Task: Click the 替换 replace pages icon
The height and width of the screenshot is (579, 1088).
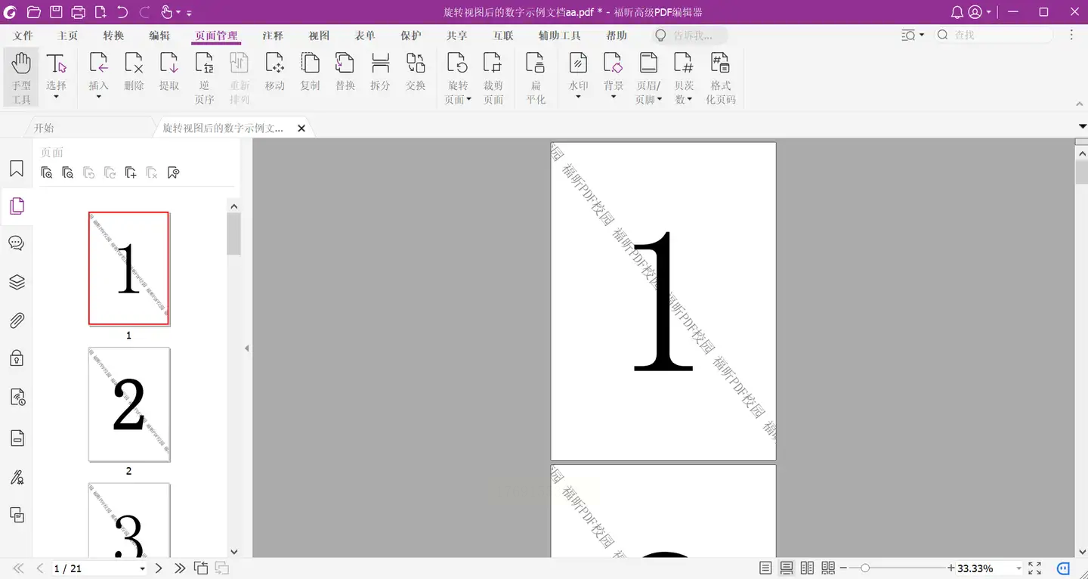Action: click(x=345, y=73)
